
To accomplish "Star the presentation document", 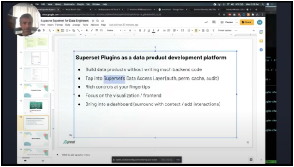I will [x=93, y=21].
